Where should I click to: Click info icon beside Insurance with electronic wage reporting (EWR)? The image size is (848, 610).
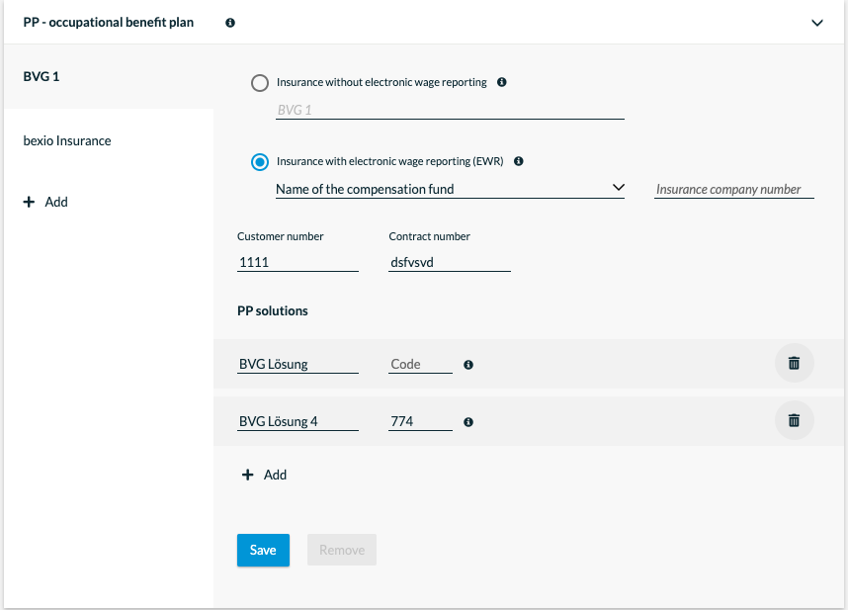(518, 161)
